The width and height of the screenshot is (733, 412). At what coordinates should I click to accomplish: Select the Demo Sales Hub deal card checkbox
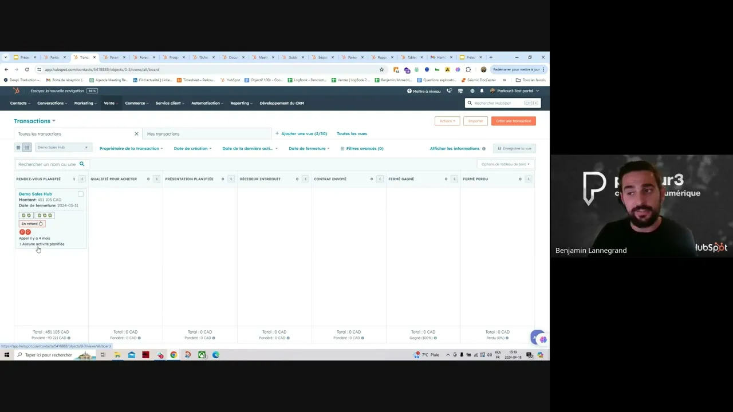tap(81, 194)
